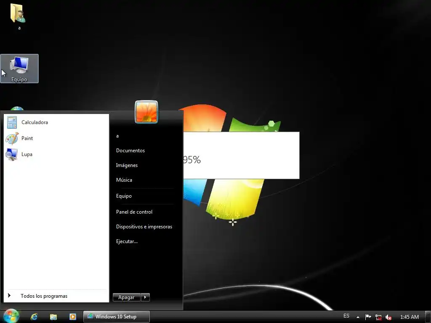The height and width of the screenshot is (323, 431).
Task: Click Ejecutar... in Start menu
Action: coord(127,241)
